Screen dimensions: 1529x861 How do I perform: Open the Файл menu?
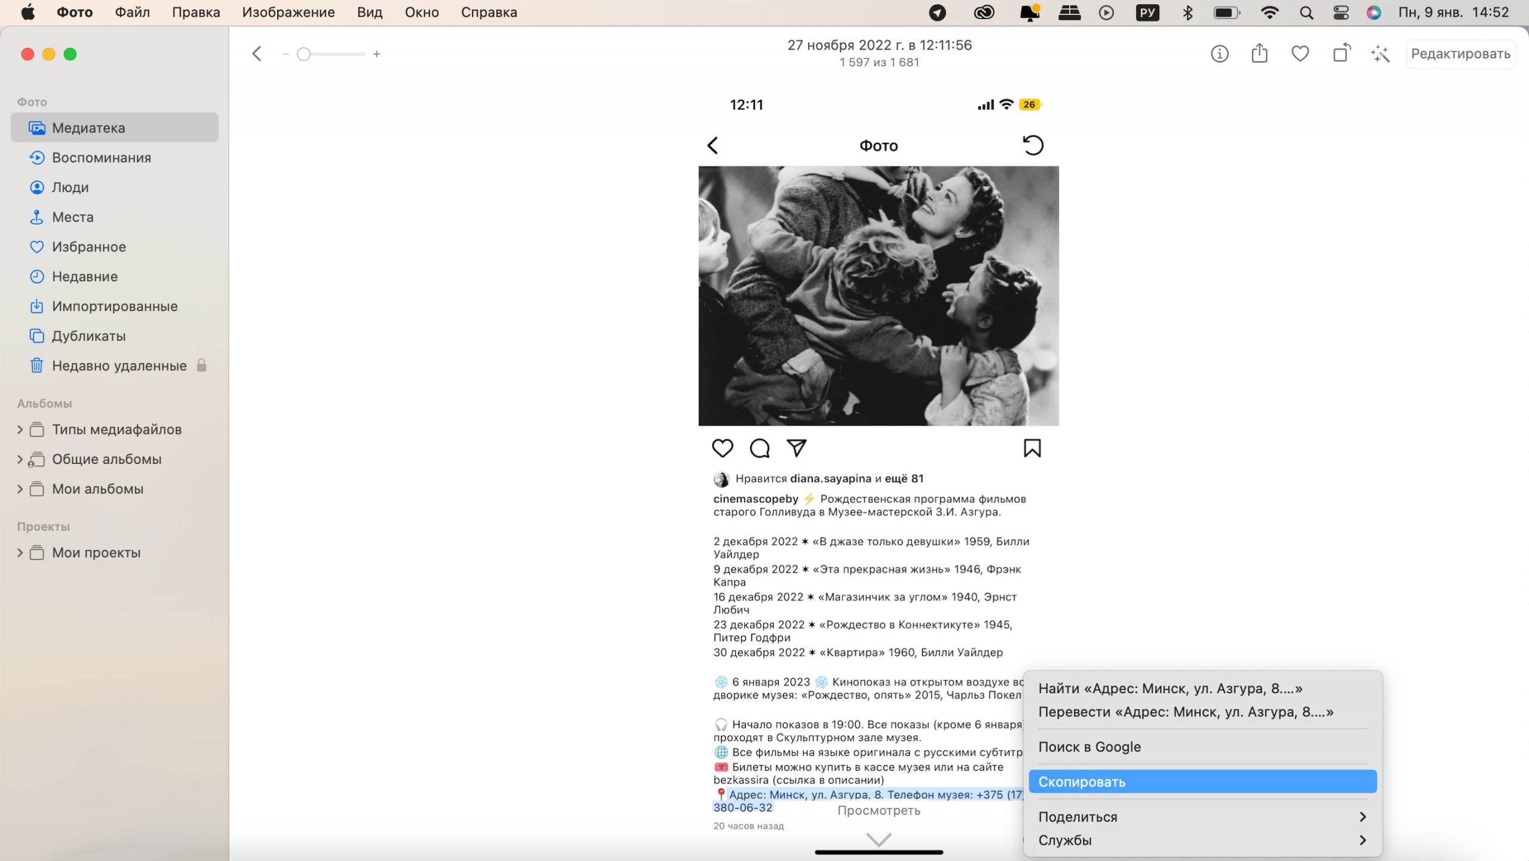click(132, 13)
